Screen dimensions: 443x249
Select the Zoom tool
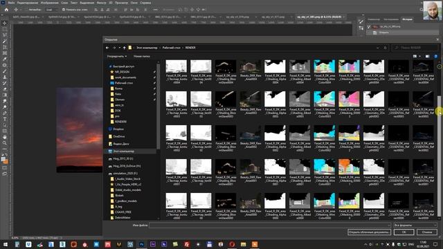(5, 143)
